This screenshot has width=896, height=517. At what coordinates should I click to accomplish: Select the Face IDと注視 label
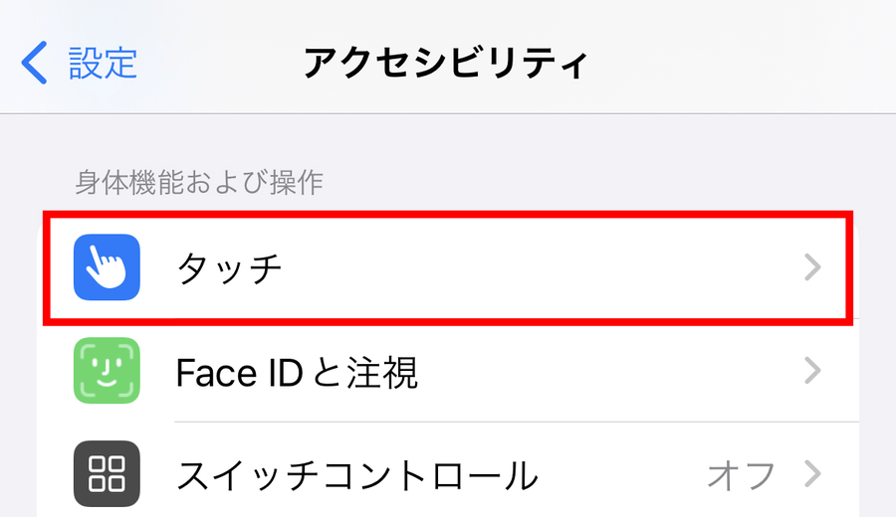point(297,373)
